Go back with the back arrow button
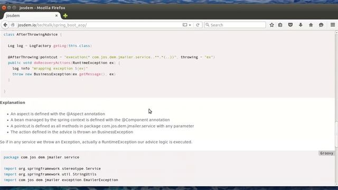This screenshot has height=190, width=338. tap(5, 25)
